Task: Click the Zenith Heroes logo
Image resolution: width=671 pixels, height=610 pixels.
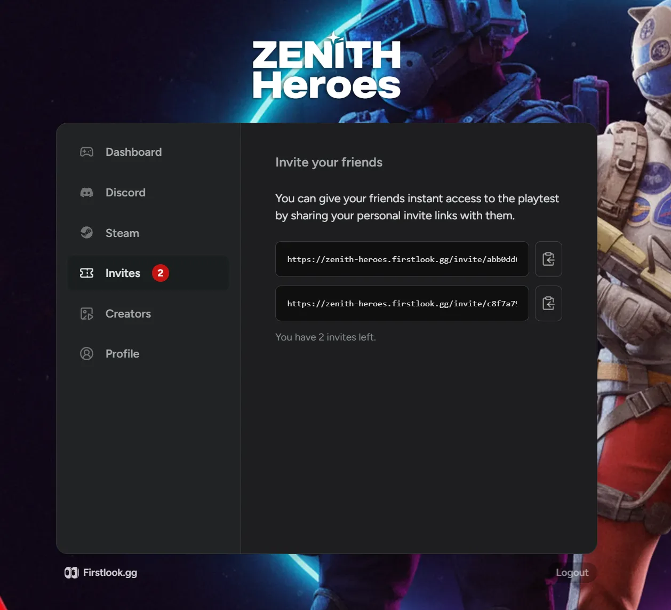Action: click(x=326, y=66)
